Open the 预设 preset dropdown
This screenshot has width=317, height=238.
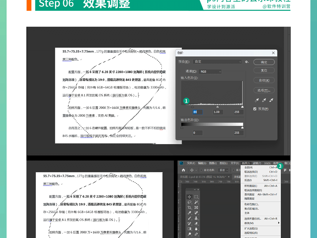pyautogui.click(x=217, y=62)
